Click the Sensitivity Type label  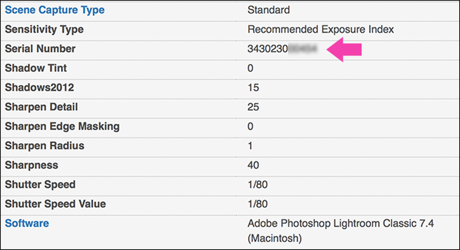click(44, 29)
